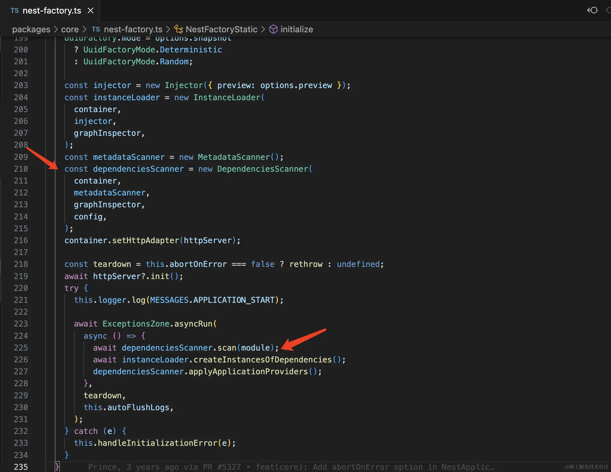Click the dependenciesScanner variable on line 210
611x472 pixels.
click(138, 169)
